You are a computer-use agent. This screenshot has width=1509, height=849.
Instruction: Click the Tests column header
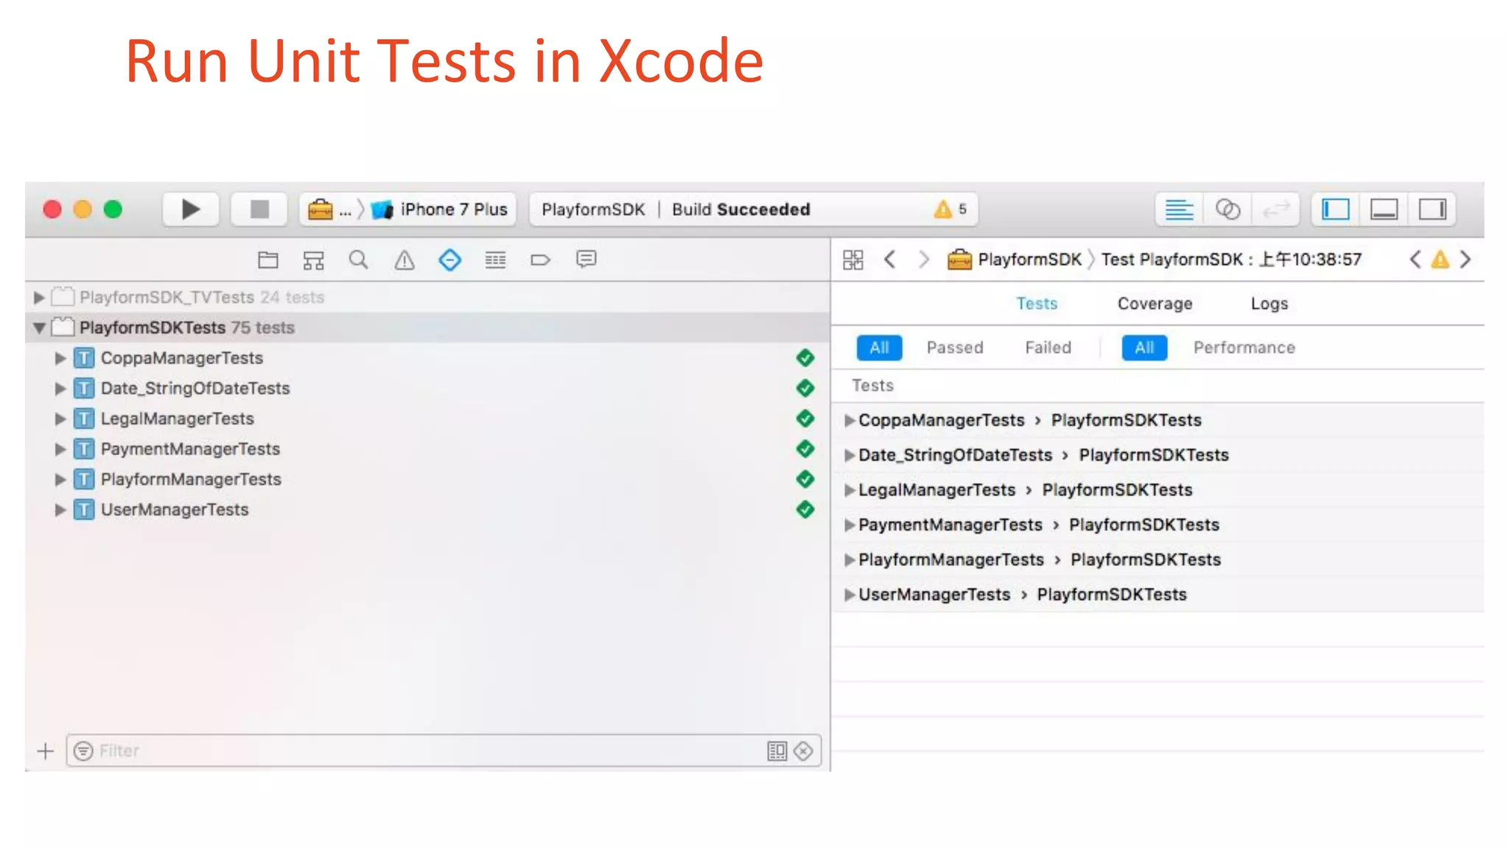(x=872, y=385)
